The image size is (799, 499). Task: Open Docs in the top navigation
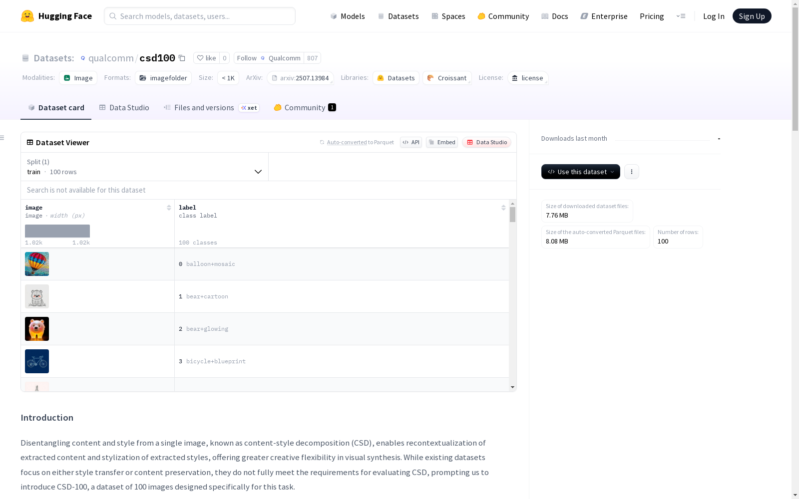click(555, 16)
